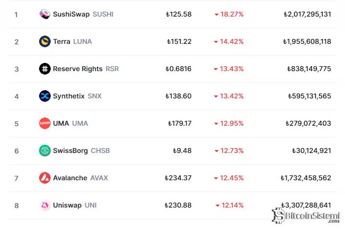Image resolution: width=345 pixels, height=229 pixels.
Task: Click the UMA price ₺179.17
Action: [180, 123]
